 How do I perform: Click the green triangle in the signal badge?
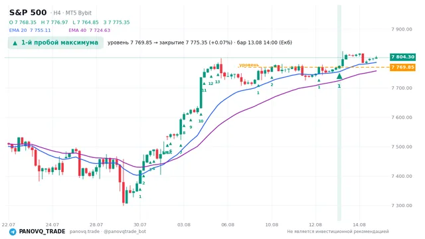pyautogui.click(x=15, y=42)
